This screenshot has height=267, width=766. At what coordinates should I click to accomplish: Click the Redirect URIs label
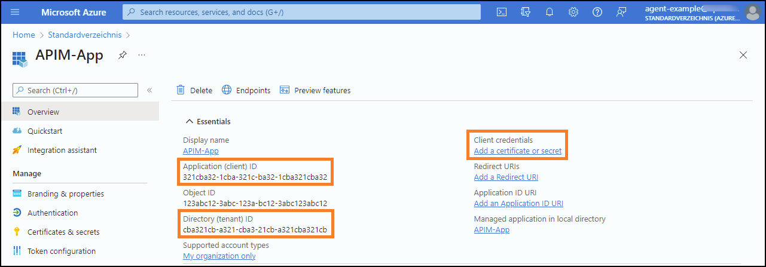496,166
